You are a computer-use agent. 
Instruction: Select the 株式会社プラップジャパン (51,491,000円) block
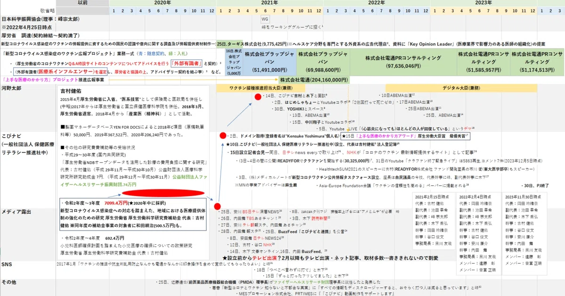(270, 62)
